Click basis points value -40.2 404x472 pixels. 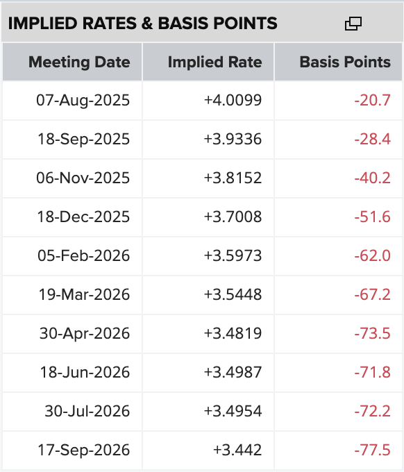[x=372, y=178]
